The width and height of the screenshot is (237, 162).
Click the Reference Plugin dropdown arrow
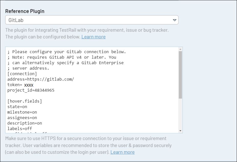tap(174, 20)
